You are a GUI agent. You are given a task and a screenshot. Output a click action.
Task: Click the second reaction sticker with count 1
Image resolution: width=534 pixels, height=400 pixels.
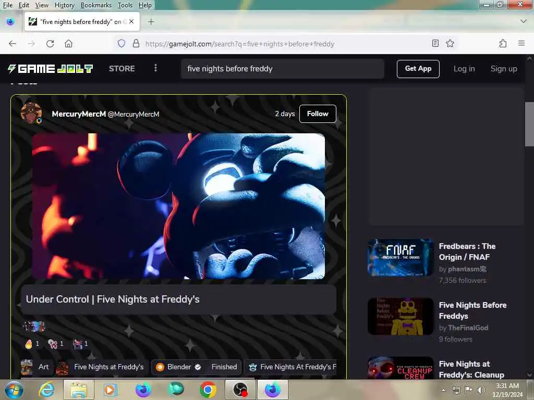point(53,344)
